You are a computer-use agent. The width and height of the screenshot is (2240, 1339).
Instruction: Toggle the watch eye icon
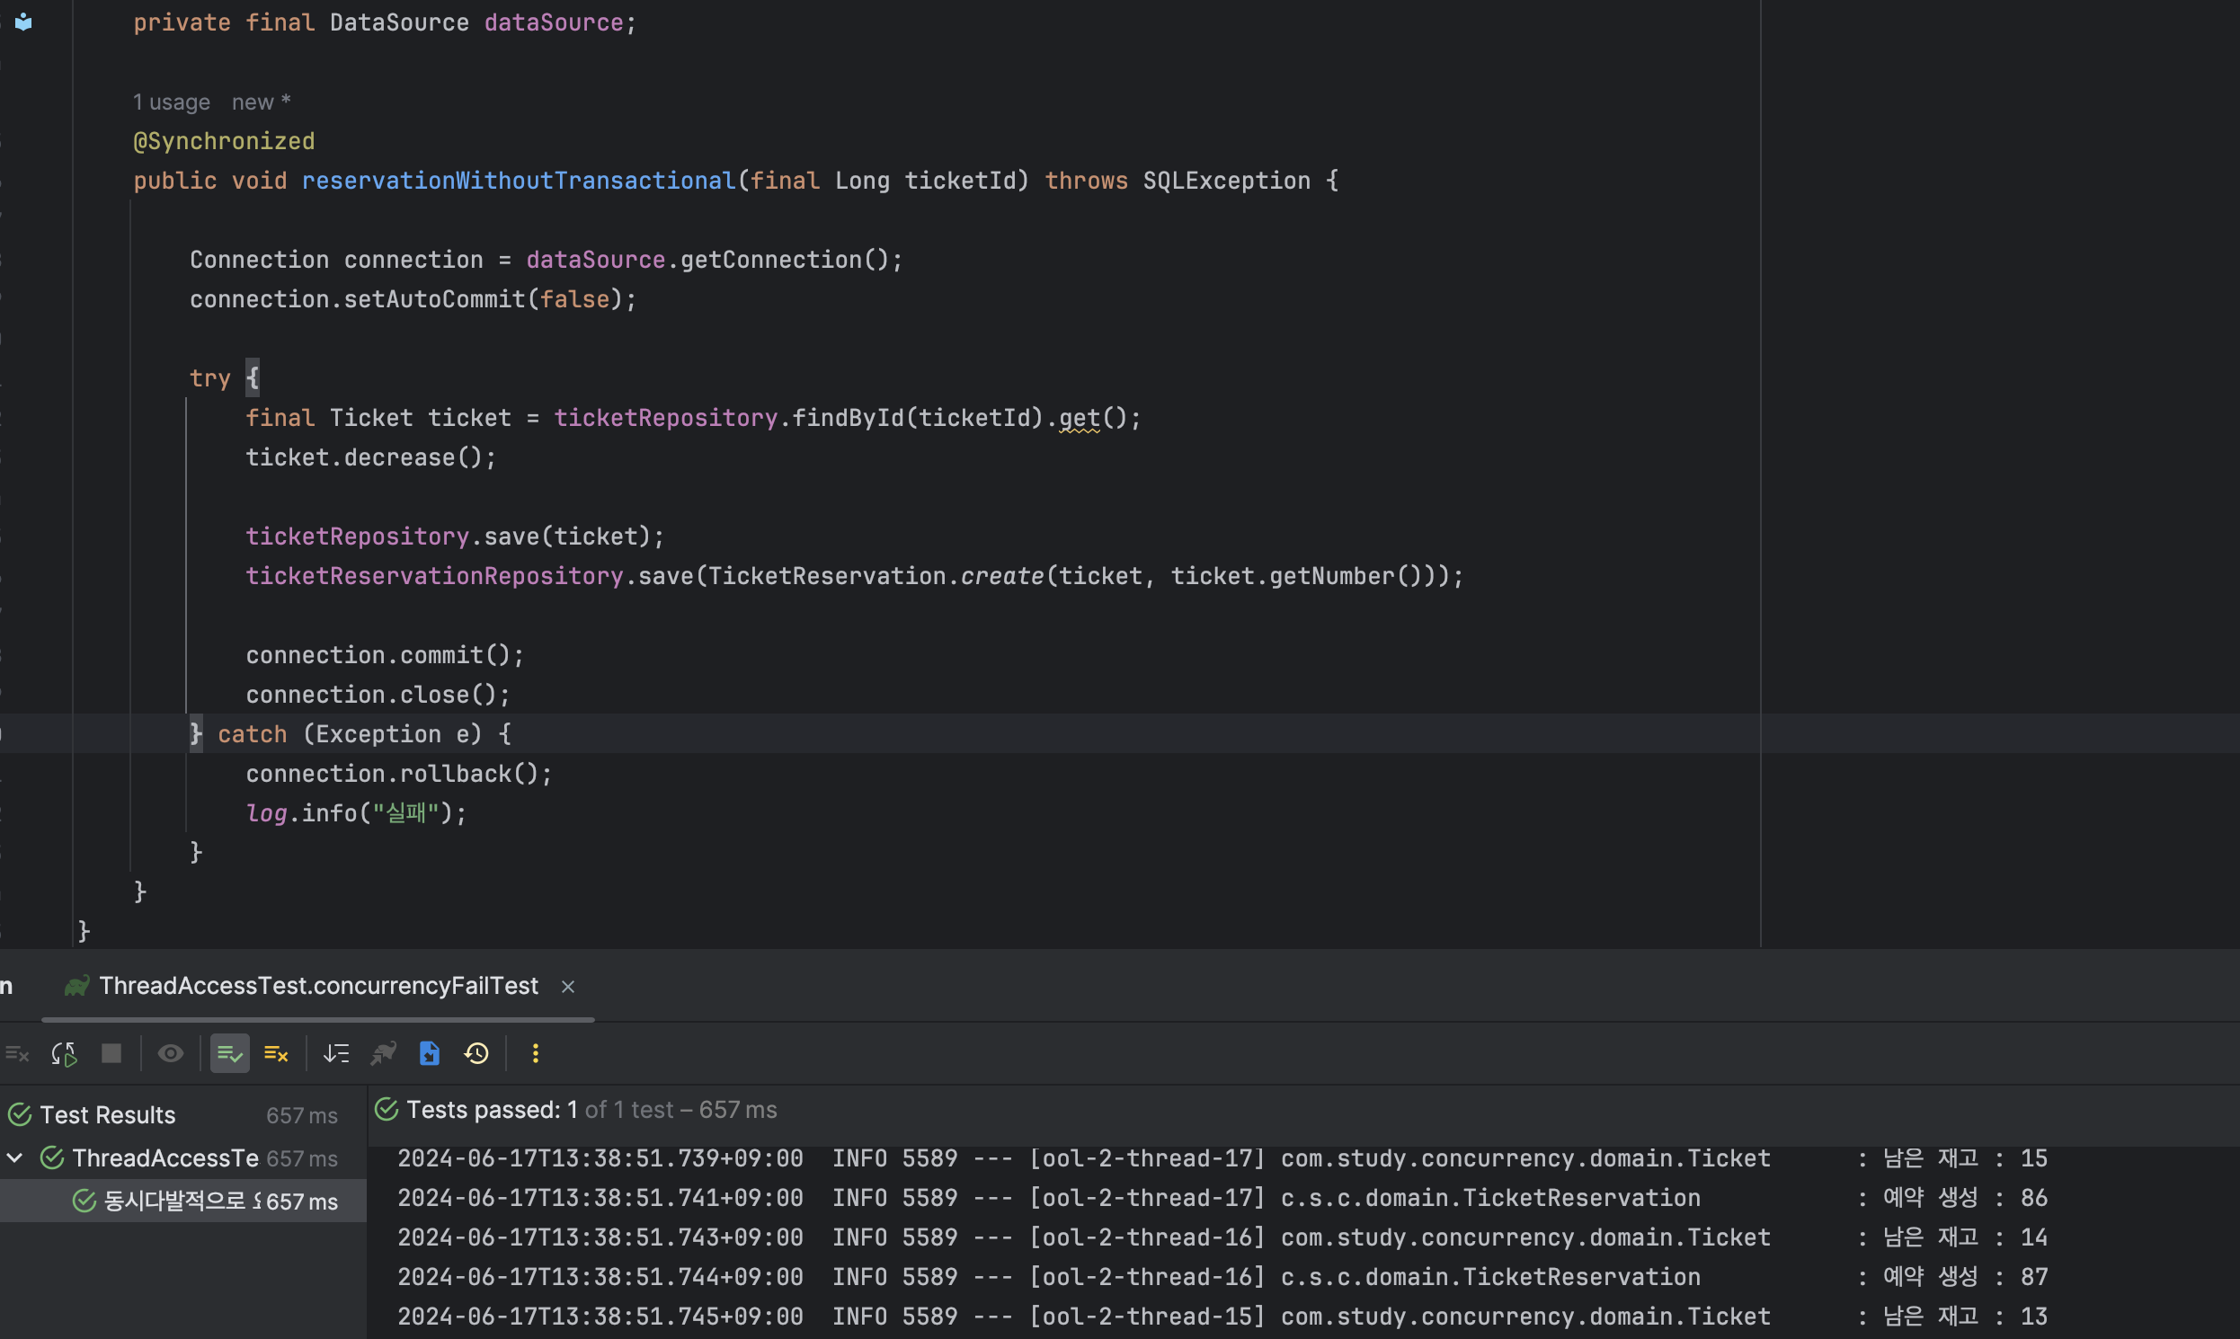(171, 1054)
